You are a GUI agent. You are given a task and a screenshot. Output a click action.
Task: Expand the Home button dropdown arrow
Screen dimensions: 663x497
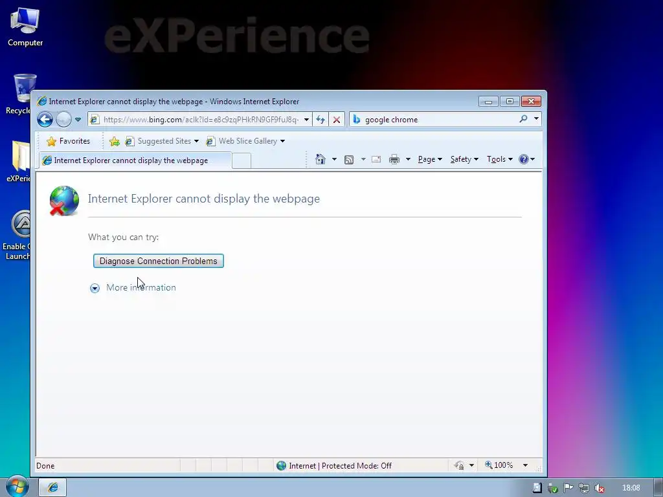pyautogui.click(x=334, y=159)
